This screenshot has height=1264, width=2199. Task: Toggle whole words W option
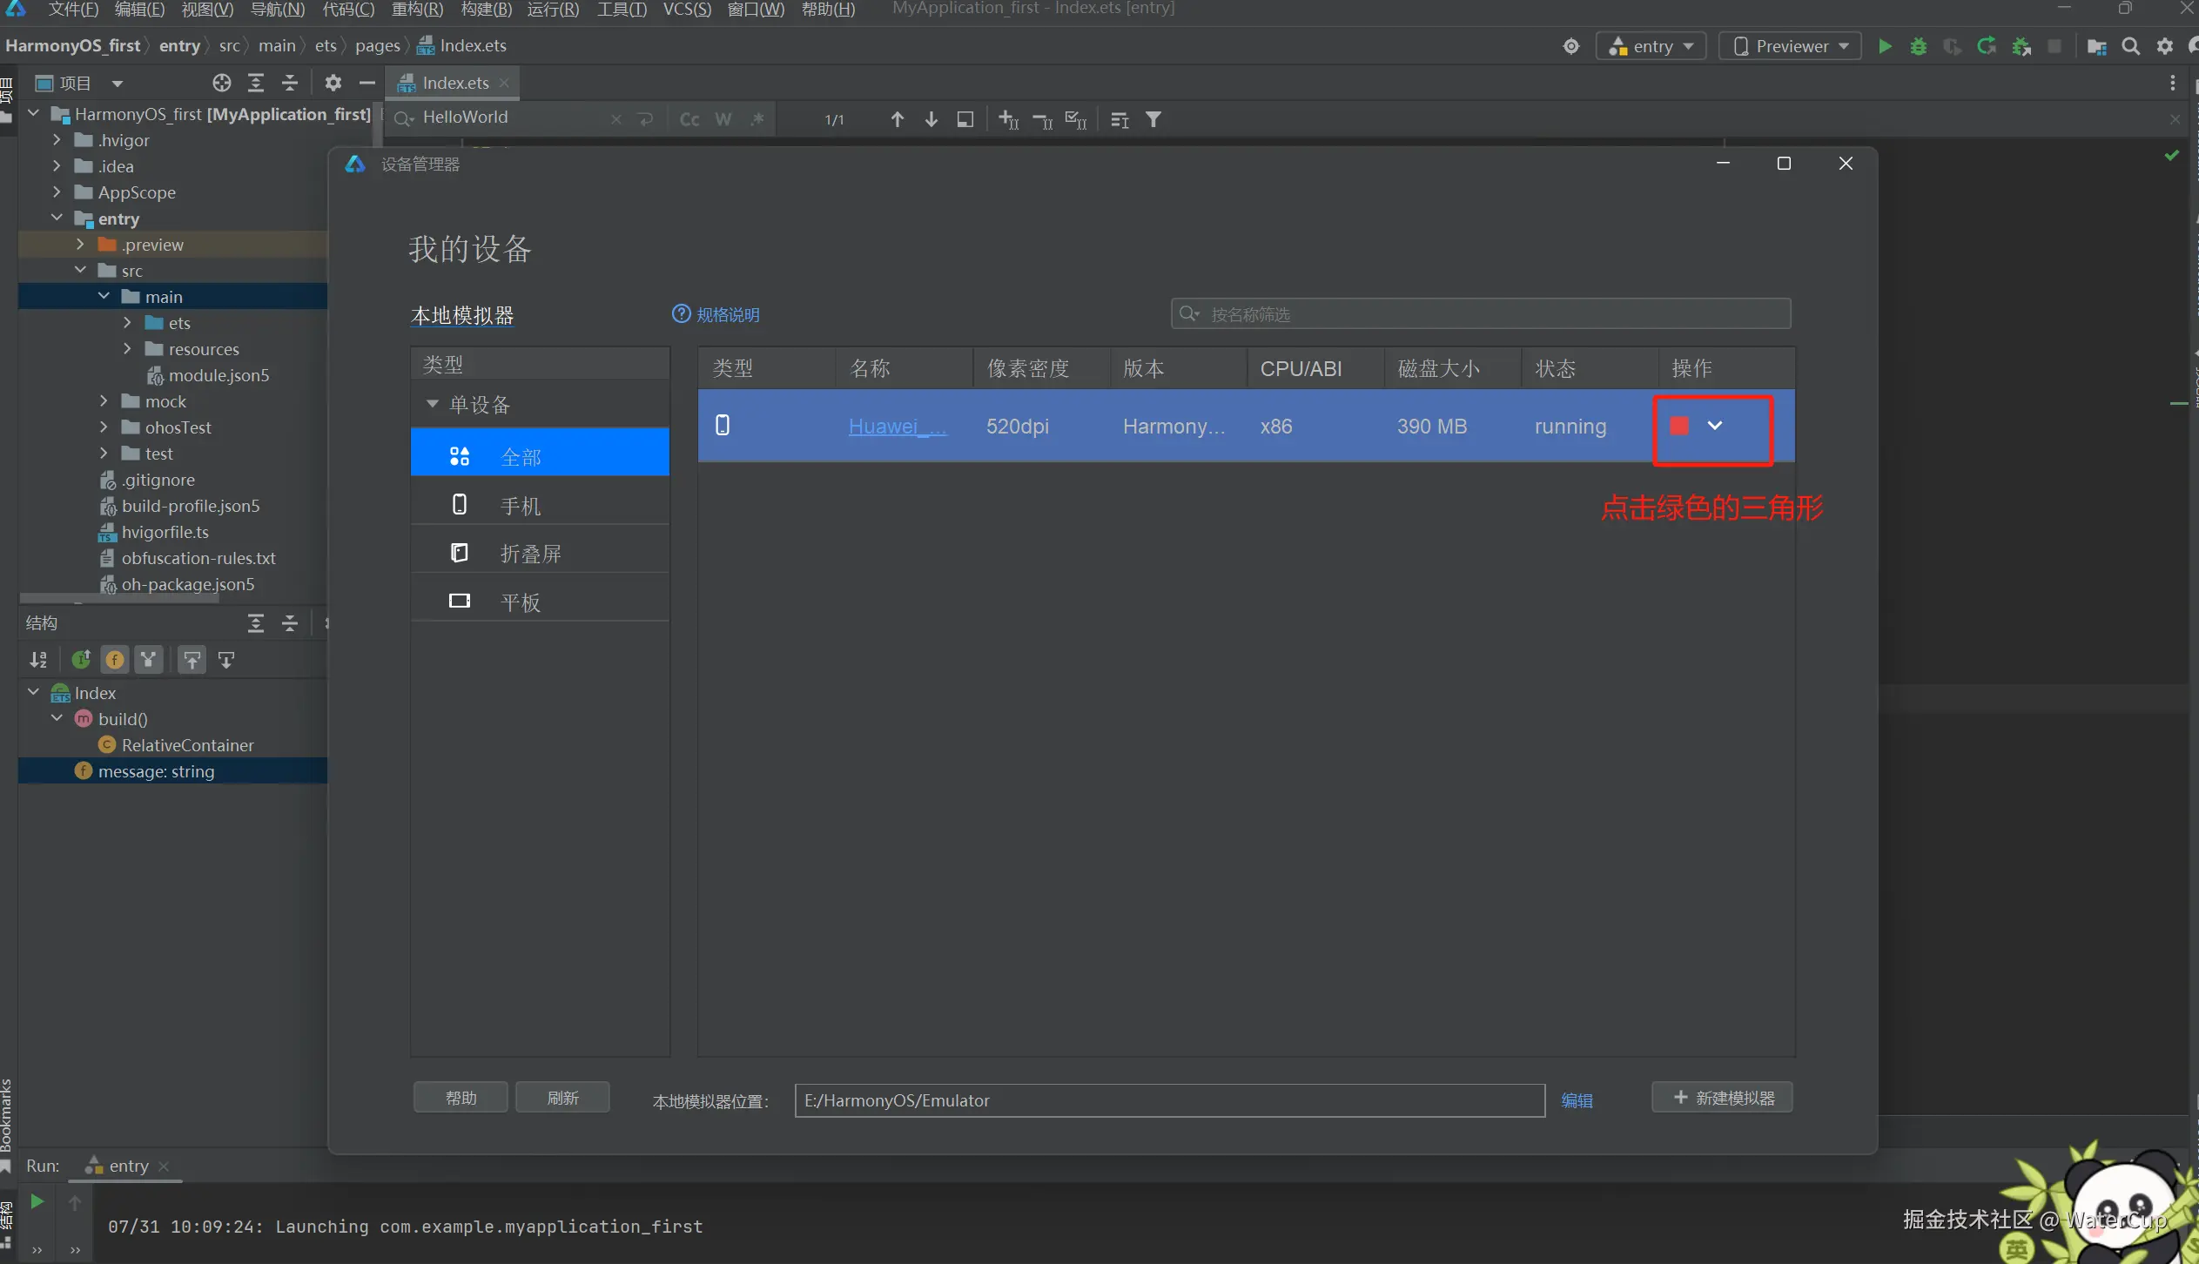coord(723,119)
